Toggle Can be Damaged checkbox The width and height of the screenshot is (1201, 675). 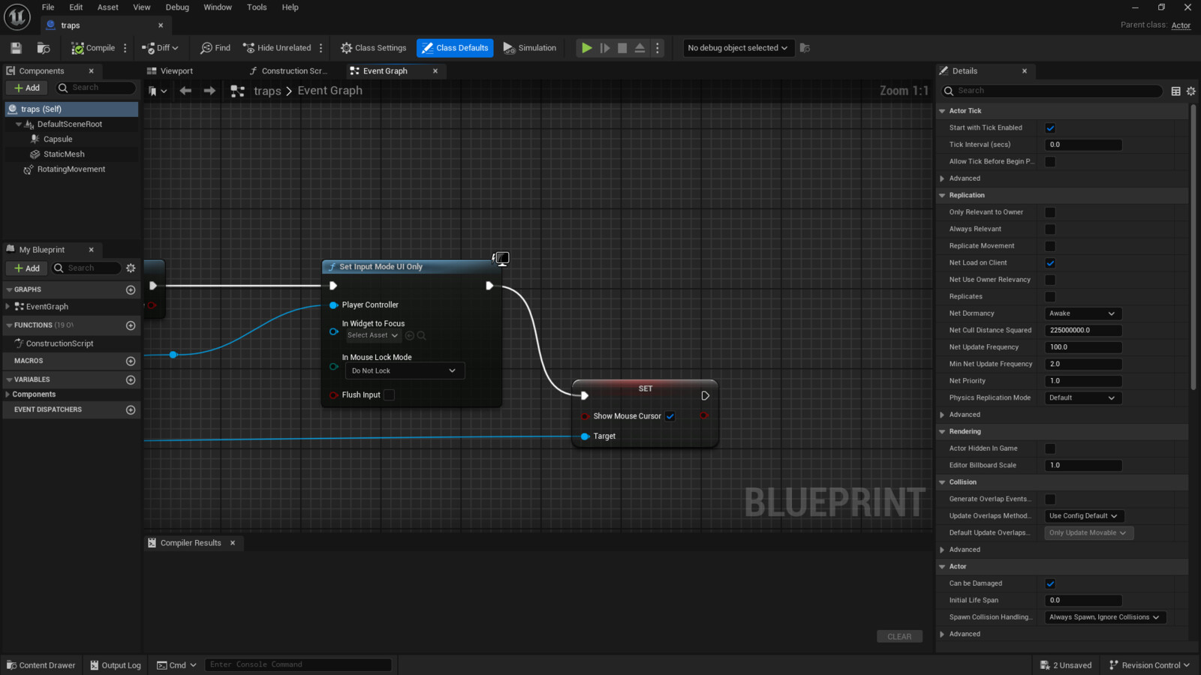pos(1050,583)
